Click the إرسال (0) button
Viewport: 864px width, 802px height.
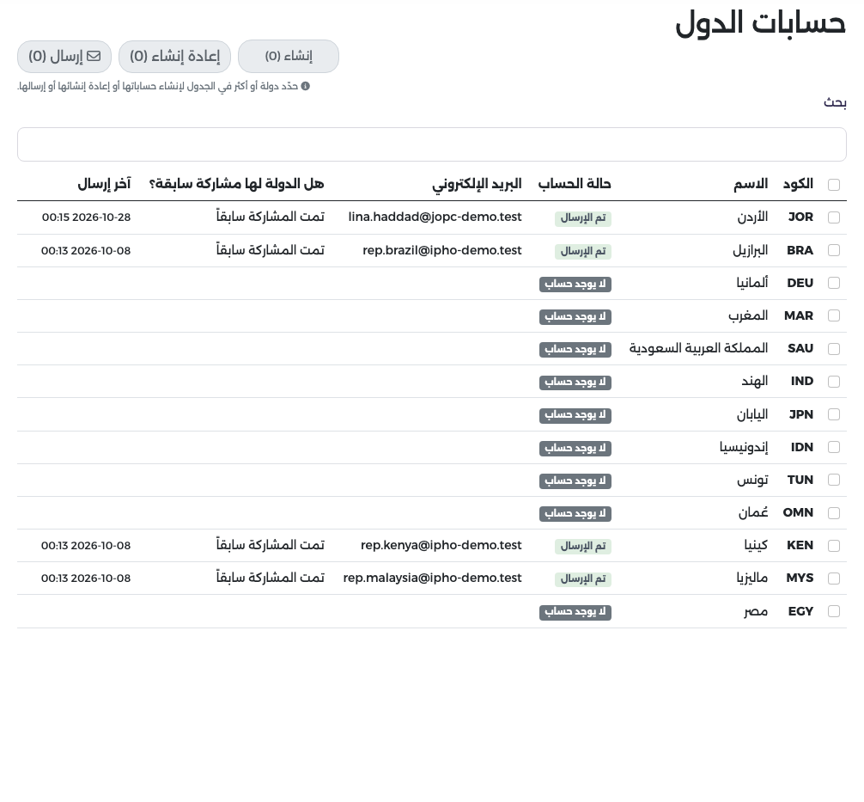(64, 56)
